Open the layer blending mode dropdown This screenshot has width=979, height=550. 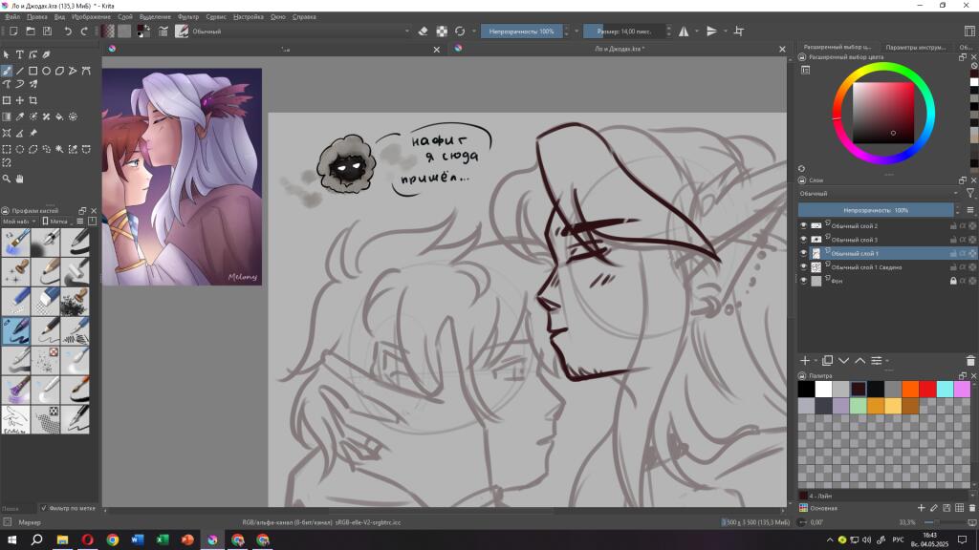[880, 194]
